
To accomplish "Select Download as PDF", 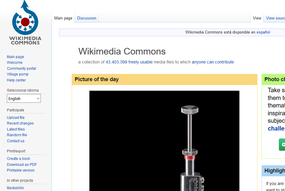I will (x=22, y=165).
